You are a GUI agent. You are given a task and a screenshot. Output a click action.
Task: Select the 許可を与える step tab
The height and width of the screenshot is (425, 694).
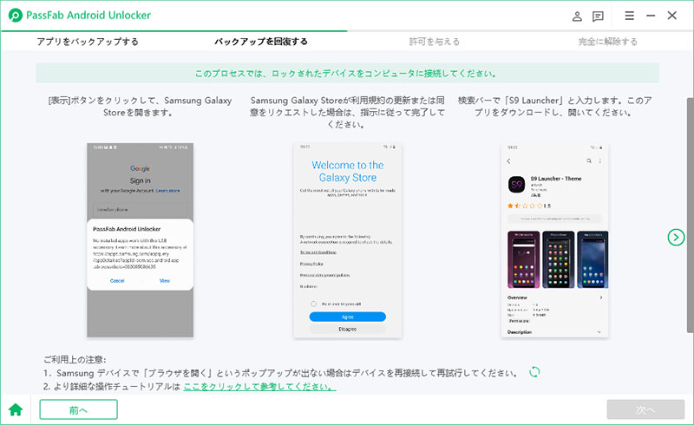click(435, 42)
